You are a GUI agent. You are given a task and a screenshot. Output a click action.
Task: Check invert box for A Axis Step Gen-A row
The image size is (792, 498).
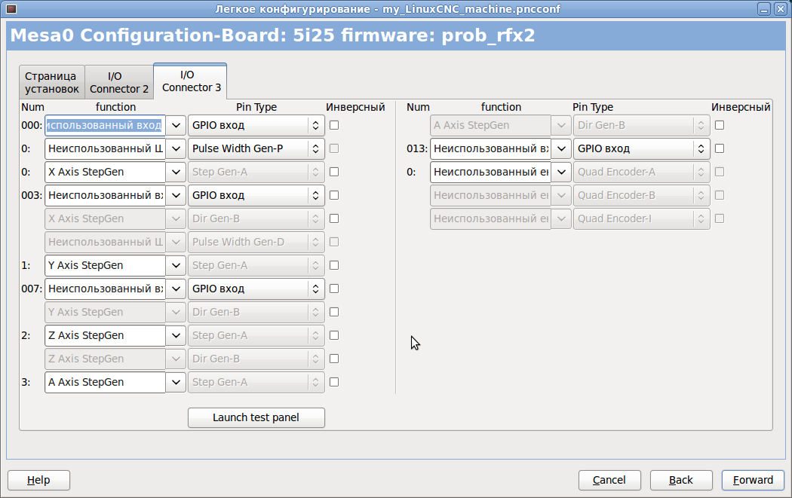(334, 382)
